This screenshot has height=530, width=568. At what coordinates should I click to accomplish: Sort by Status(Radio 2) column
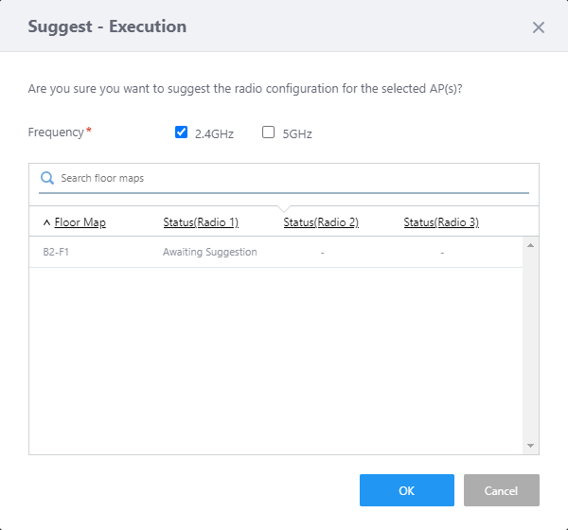click(x=321, y=222)
